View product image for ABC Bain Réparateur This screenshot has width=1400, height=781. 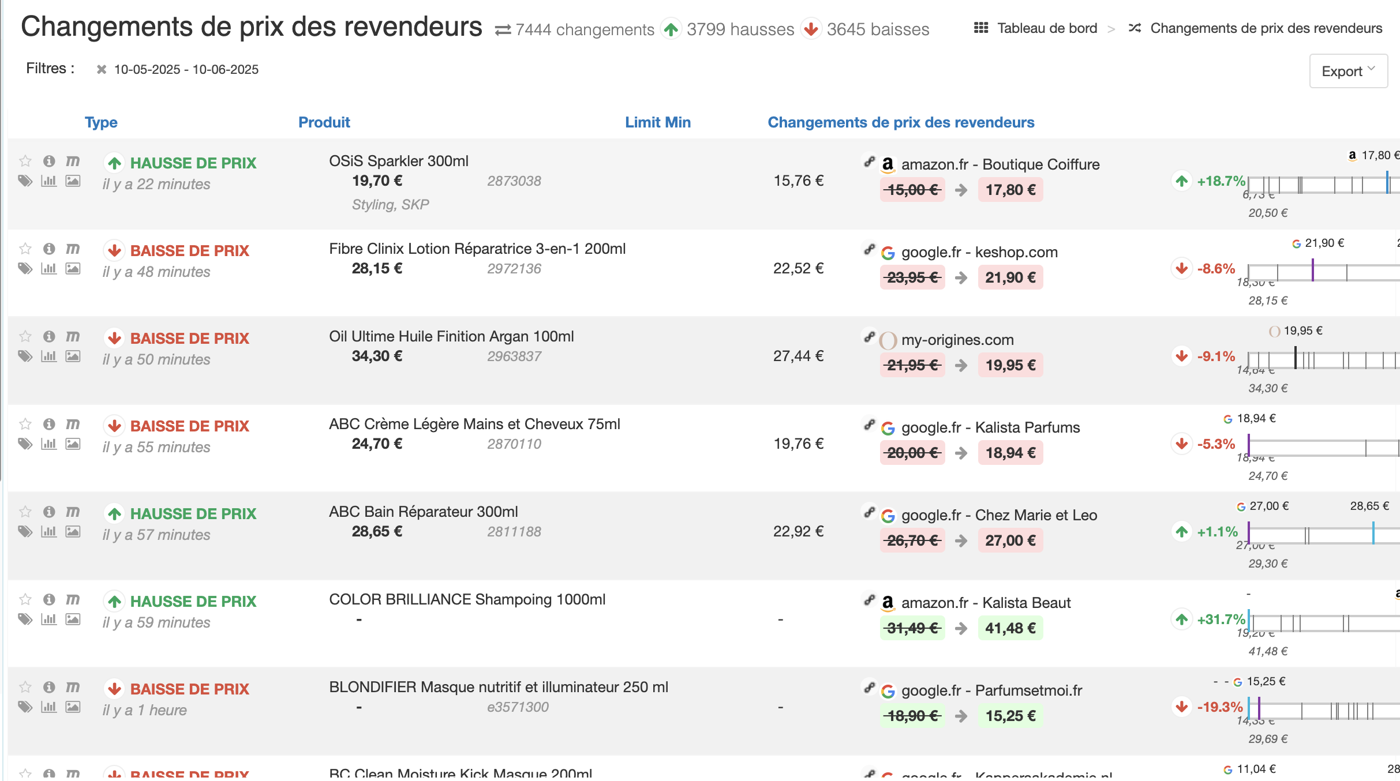(73, 532)
